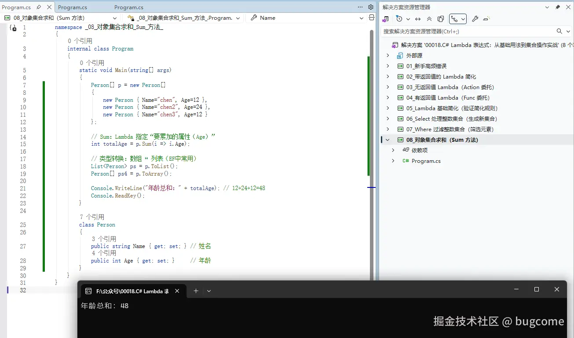
Task: Open the pending changes filter dropdown arrow
Action: tap(408, 19)
